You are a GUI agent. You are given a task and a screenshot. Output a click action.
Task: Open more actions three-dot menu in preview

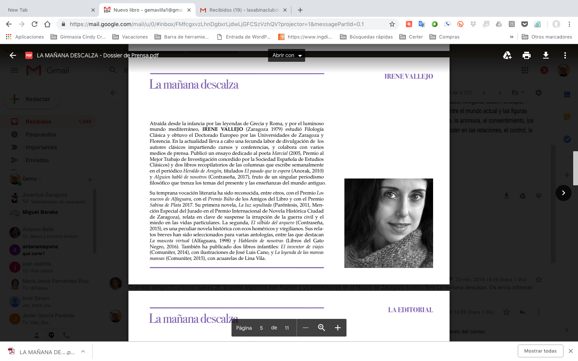(565, 55)
